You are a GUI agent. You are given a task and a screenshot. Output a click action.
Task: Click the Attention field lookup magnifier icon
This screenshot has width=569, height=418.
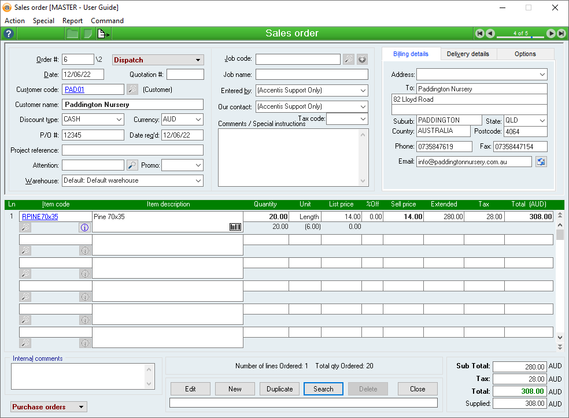point(132,165)
